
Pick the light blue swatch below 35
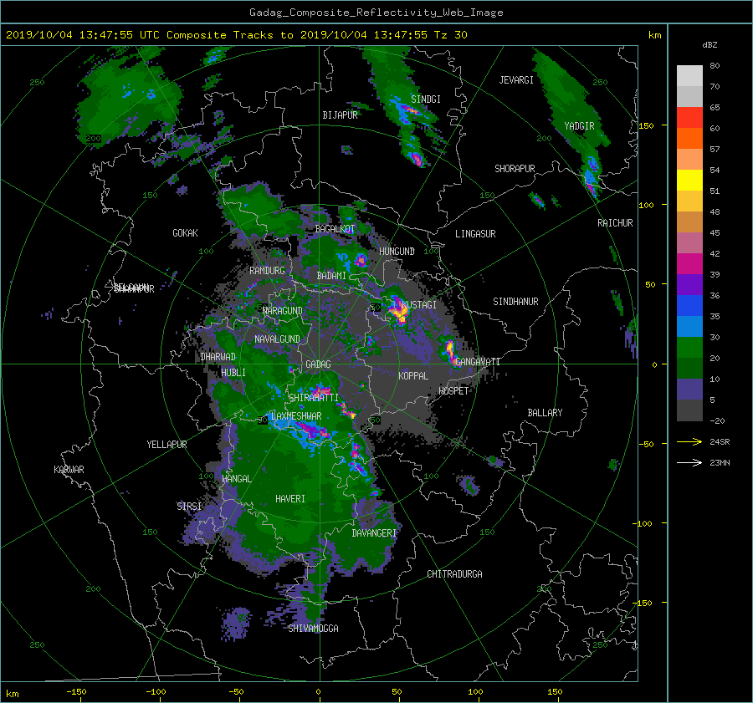(689, 327)
